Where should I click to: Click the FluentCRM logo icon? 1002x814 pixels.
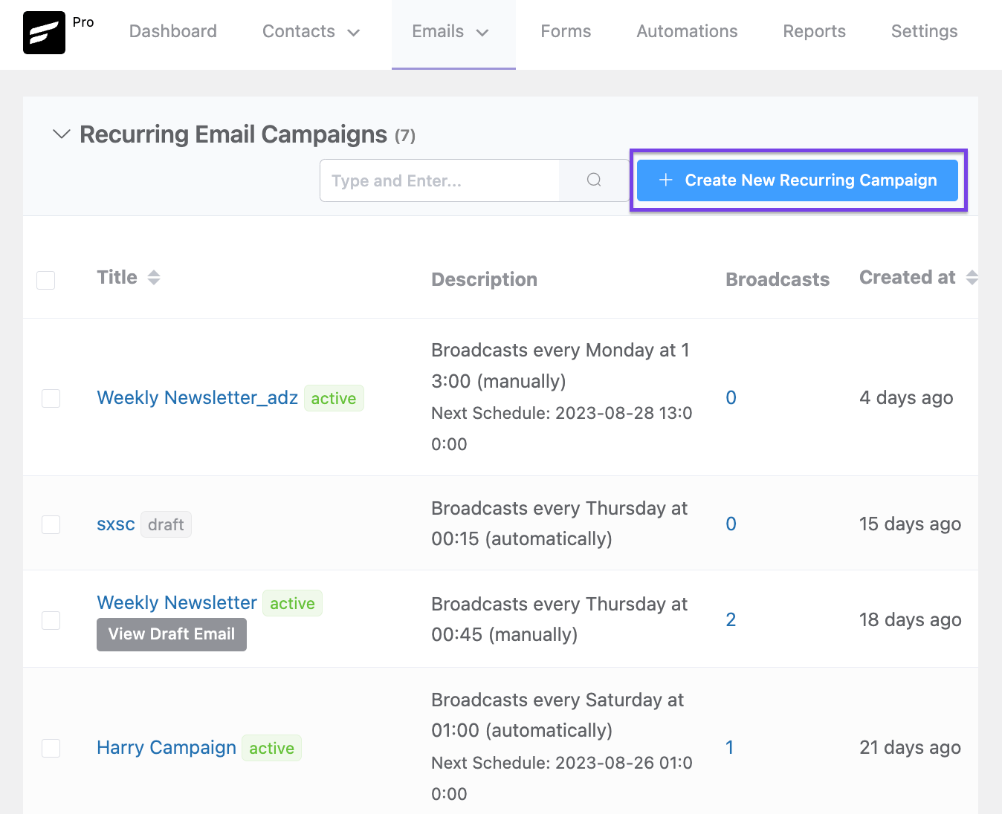[44, 33]
